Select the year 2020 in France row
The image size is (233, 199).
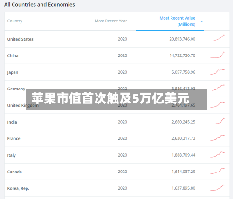coord(123,138)
